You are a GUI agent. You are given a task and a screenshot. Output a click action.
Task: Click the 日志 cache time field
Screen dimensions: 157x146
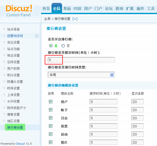[103, 118]
